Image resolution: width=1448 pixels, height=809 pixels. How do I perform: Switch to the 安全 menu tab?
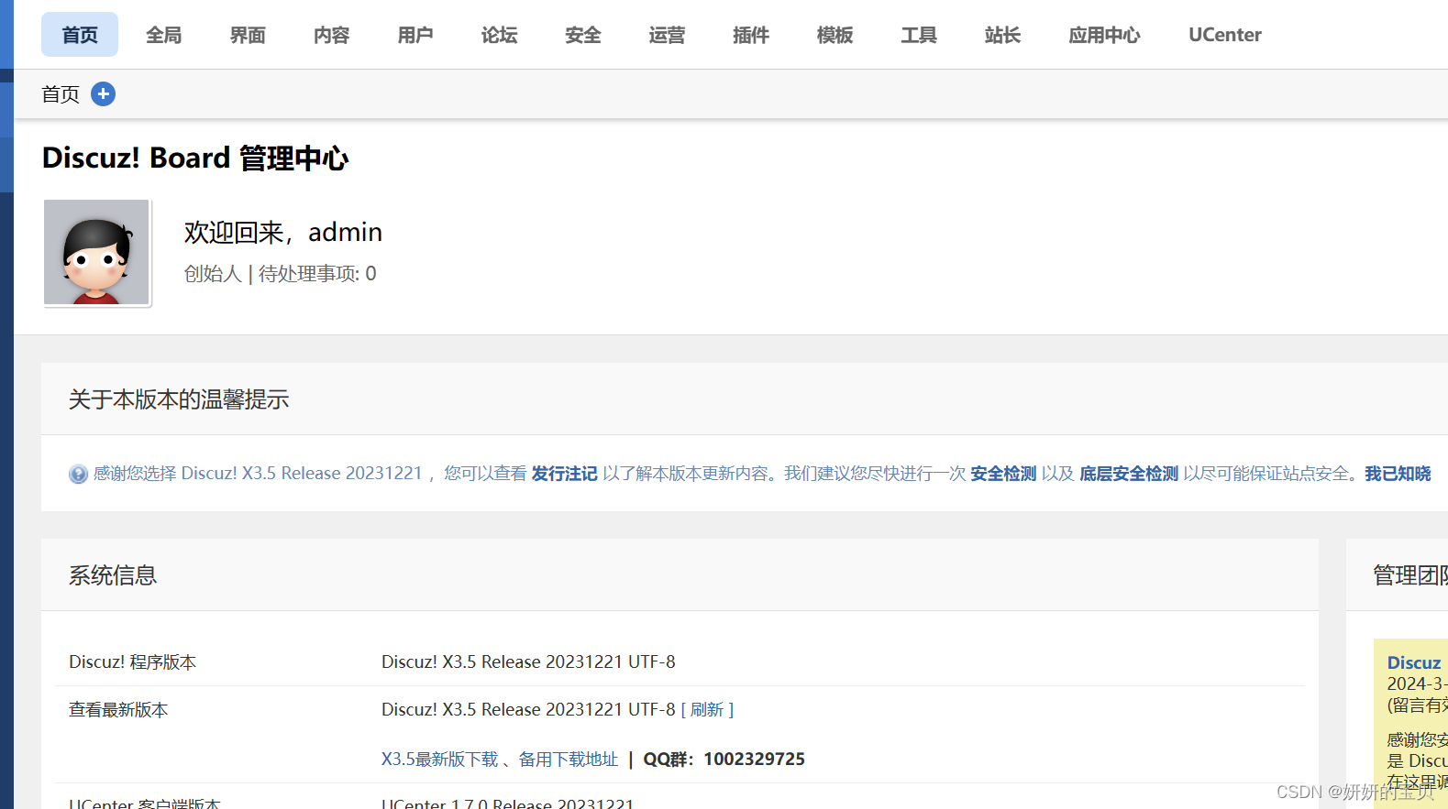(x=583, y=35)
